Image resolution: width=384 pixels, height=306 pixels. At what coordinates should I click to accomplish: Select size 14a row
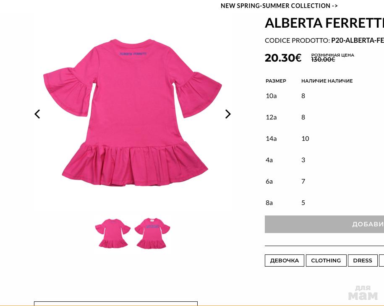(324, 138)
